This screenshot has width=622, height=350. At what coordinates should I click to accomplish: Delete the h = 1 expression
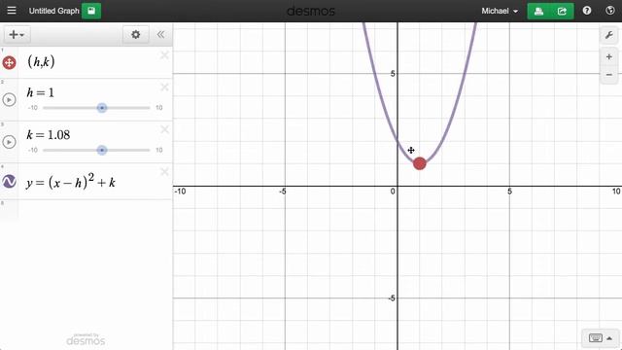[164, 87]
